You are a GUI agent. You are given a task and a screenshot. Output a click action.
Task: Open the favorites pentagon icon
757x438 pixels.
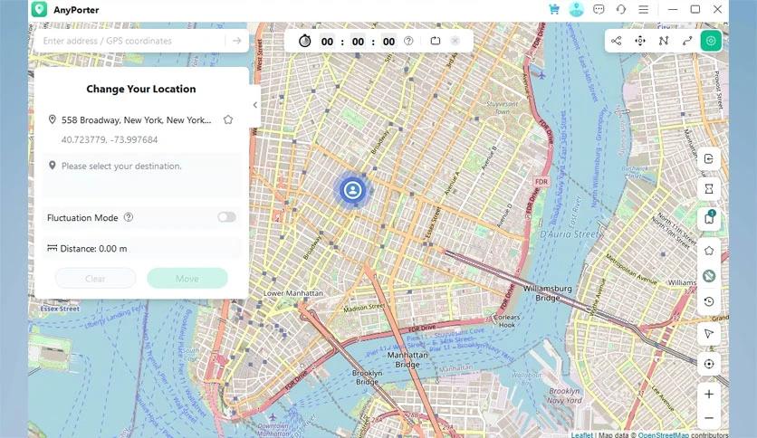(x=709, y=251)
